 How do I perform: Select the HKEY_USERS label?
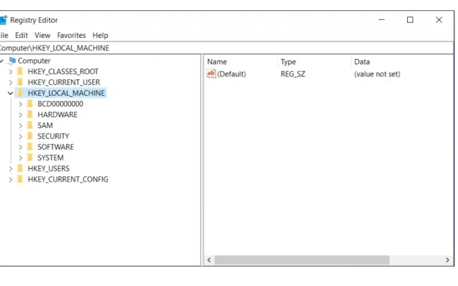(x=49, y=169)
